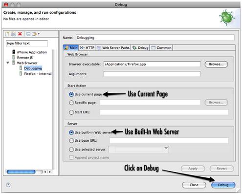Click Browse next to Browser executable

216,64
